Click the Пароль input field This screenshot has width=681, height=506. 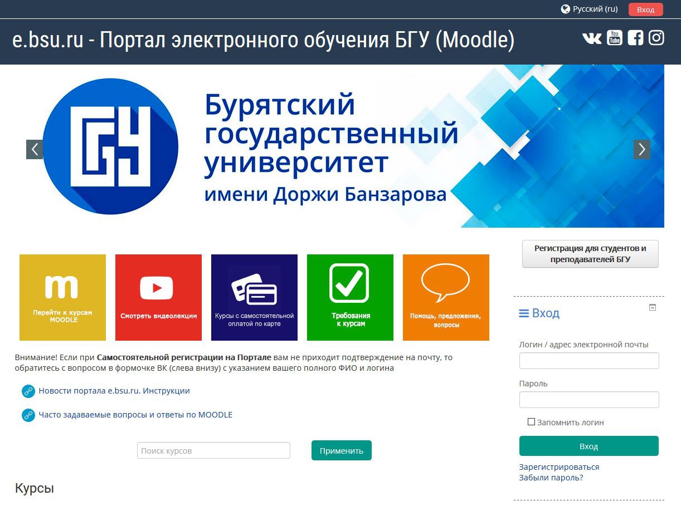(x=588, y=400)
